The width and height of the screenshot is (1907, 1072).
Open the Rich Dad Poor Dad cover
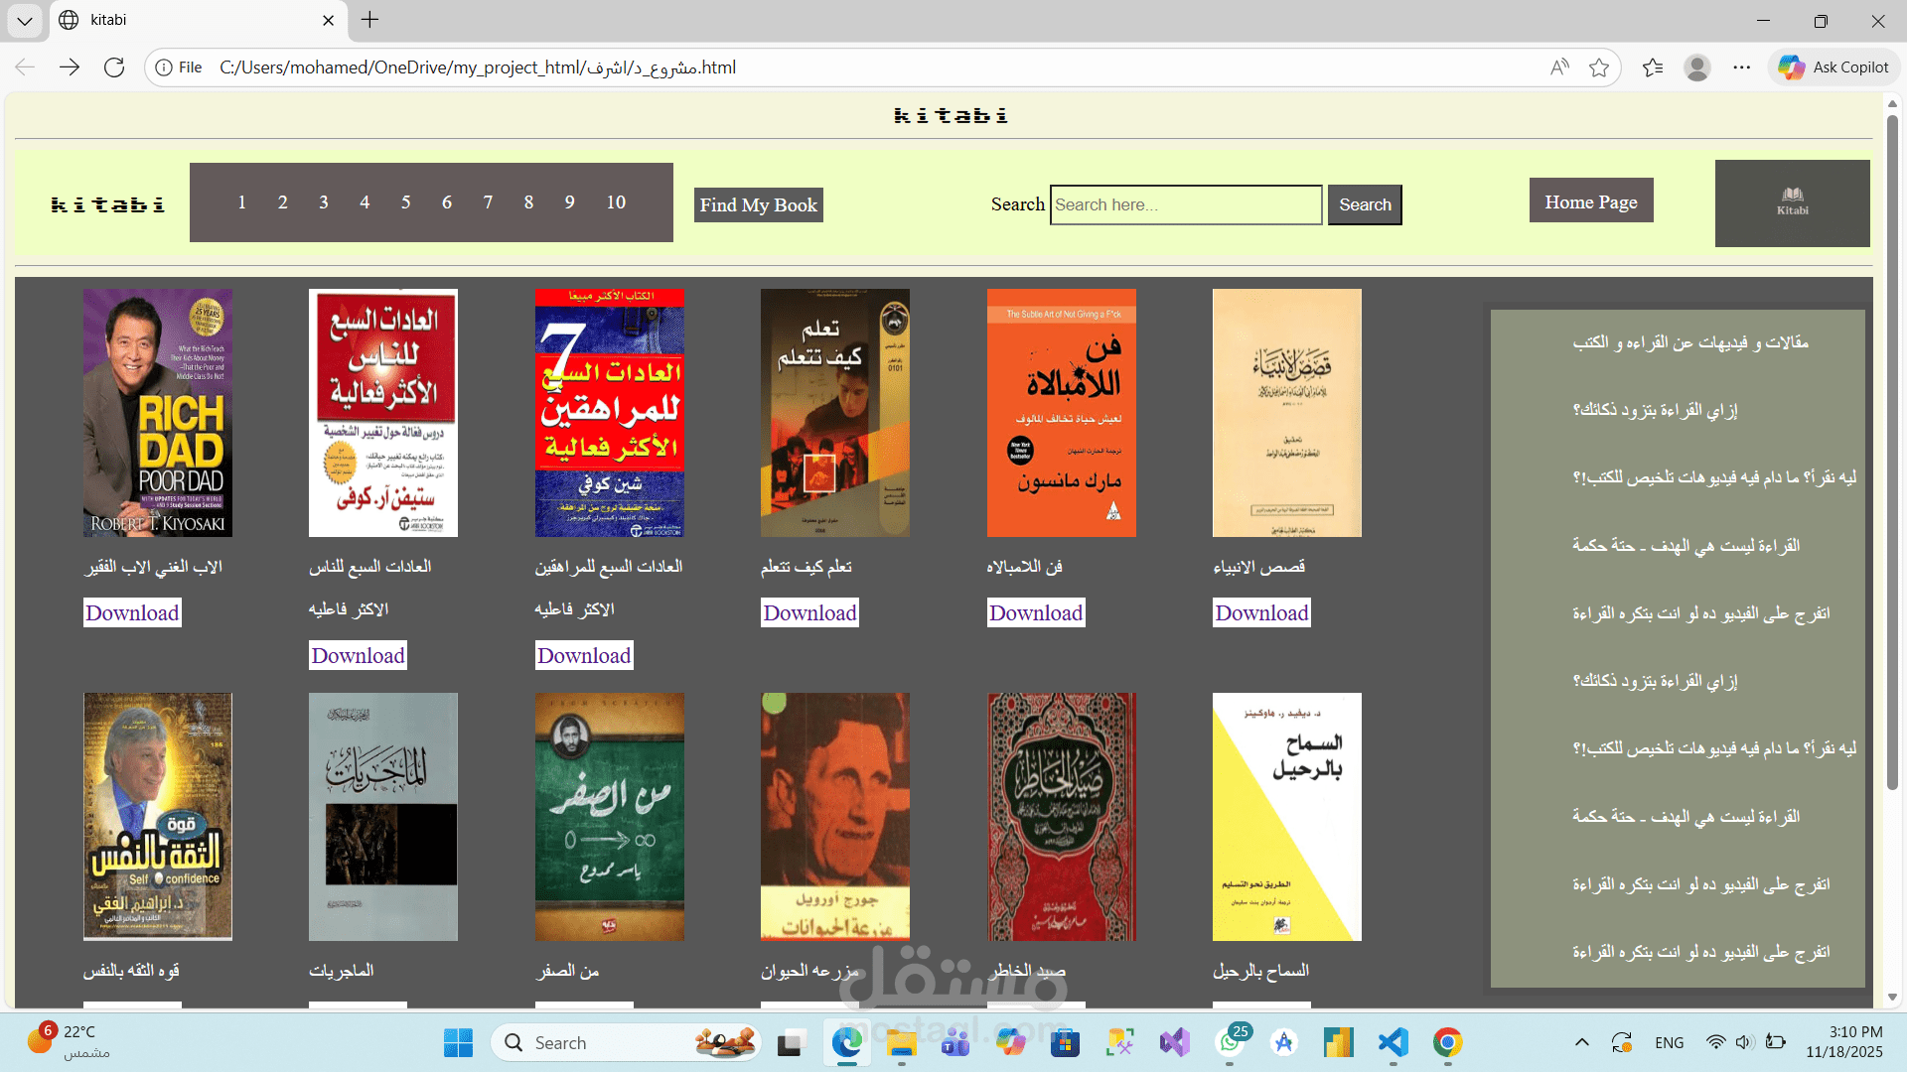point(158,413)
